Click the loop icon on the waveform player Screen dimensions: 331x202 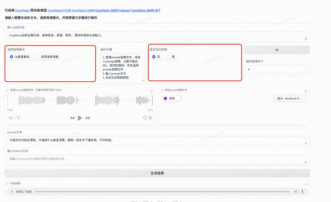click(x=145, y=118)
